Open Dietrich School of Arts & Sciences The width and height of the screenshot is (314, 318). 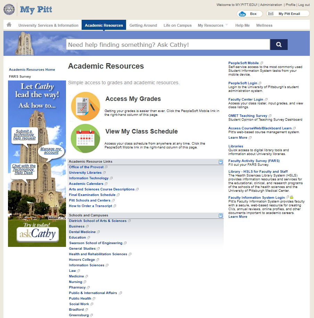(98, 221)
